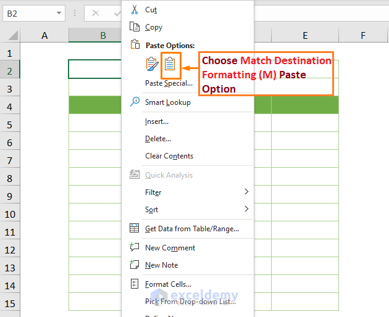
Task: Select Clear Contents menu entry
Action: [x=169, y=156]
